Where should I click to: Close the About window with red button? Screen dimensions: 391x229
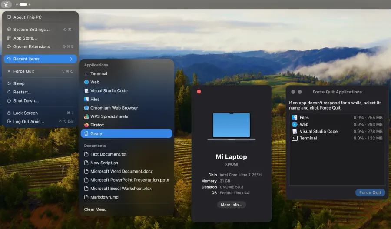point(199,92)
